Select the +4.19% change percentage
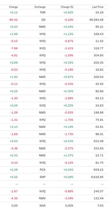 click(x=68, y=127)
